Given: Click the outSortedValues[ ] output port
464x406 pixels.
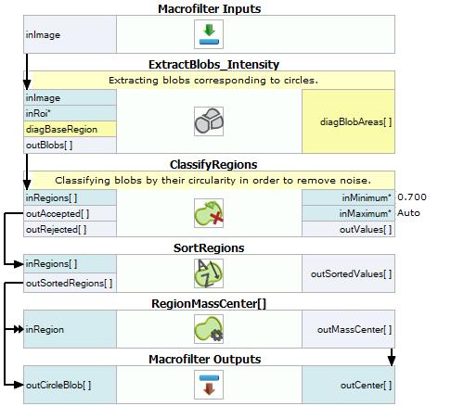Looking at the screenshot, I should [348, 273].
